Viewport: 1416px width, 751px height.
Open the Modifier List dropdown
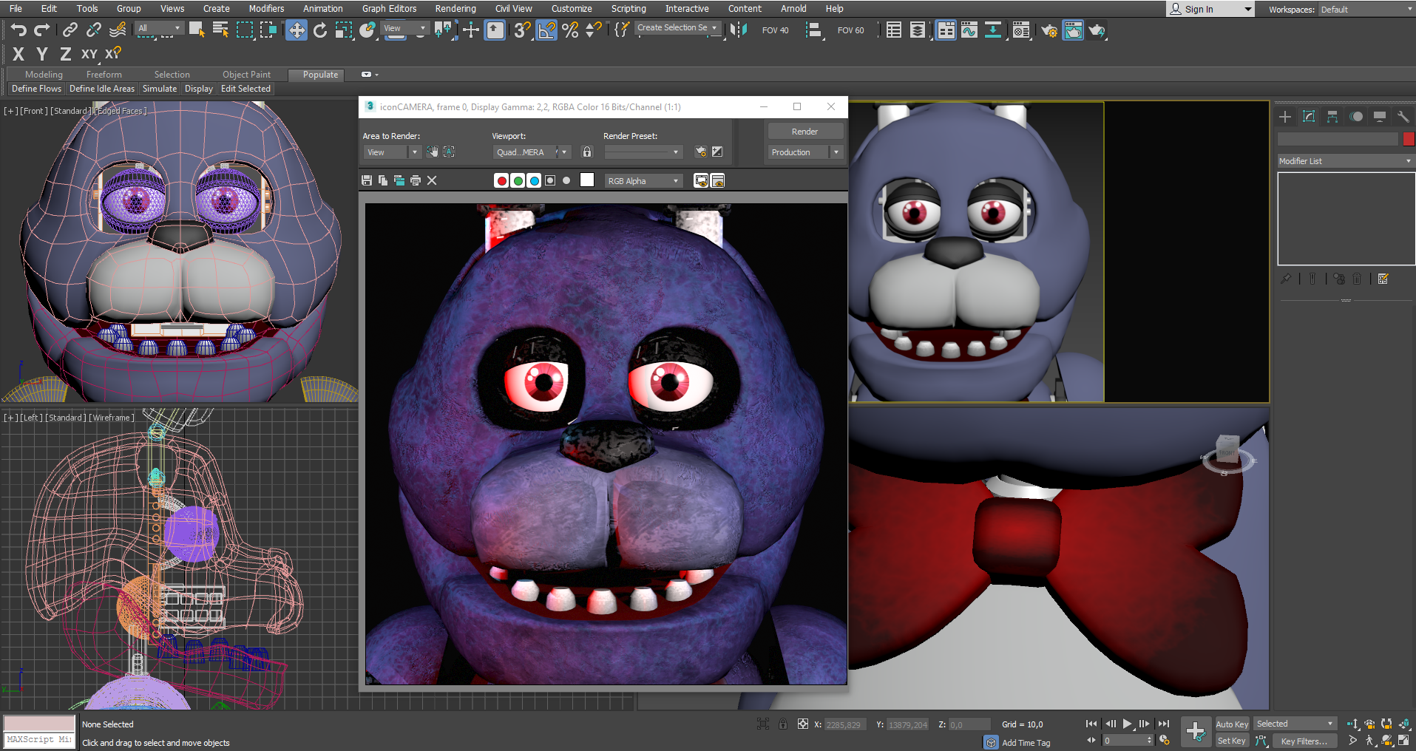(1346, 161)
